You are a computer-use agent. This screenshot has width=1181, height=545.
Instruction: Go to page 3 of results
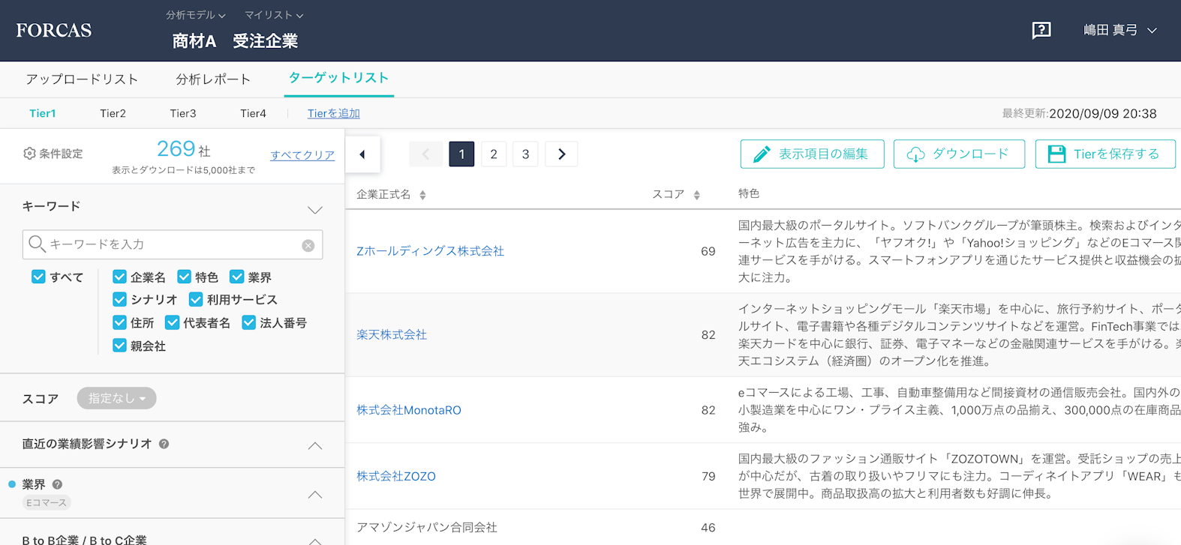(525, 154)
